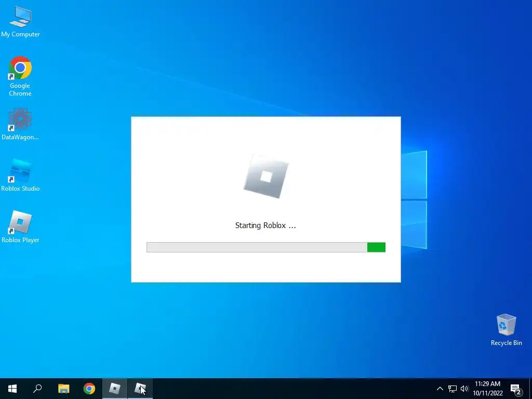Click the Starting Roblox status text
Screen dimensions: 532x399
[x=265, y=225]
